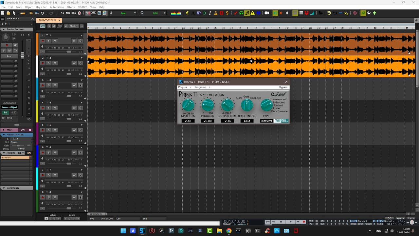Image resolution: width=419 pixels, height=236 pixels.
Task: Open the Beat grid dropdown
Action: point(135,13)
